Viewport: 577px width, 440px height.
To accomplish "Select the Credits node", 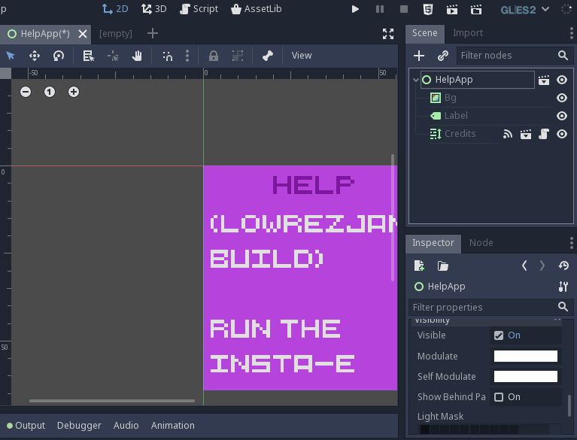I will pyautogui.click(x=460, y=134).
